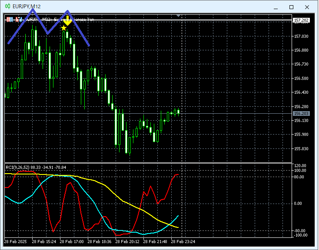
Task: Click the 0.00 indicator scale value
Action: (298, 204)
